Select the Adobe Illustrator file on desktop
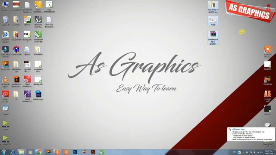This screenshot has height=155, width=276. point(16,81)
